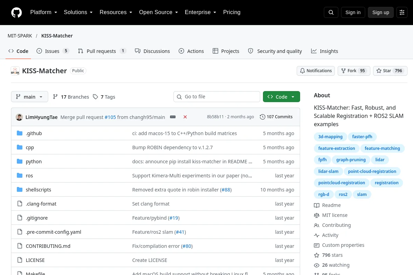The image size is (413, 275).
Task: Click the .clang-format file icon
Action: (x=20, y=203)
